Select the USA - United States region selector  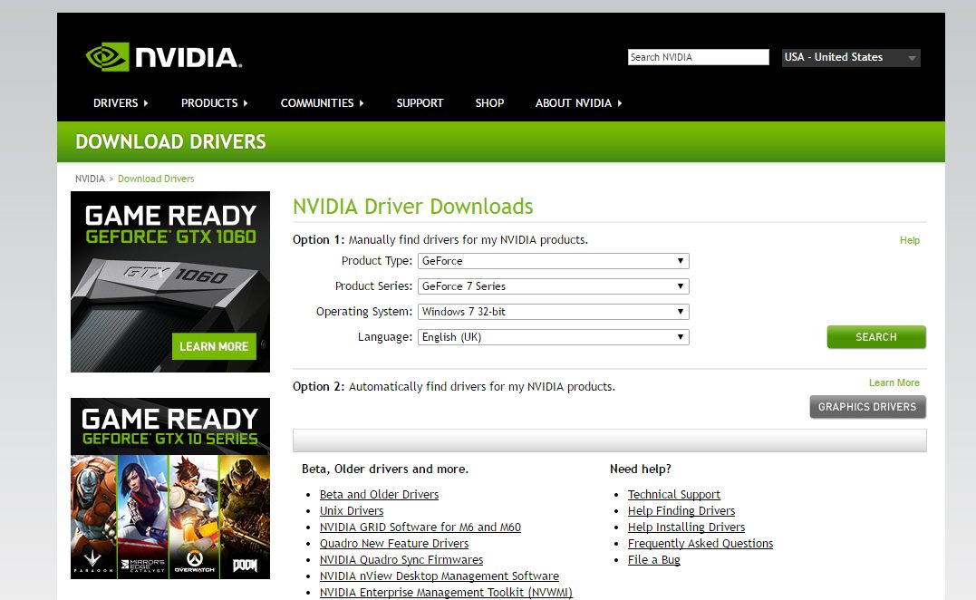(850, 57)
